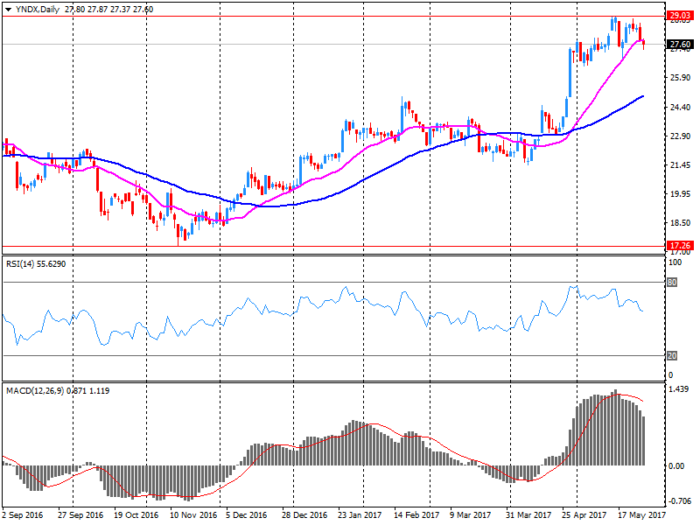Click the 19 Oct 2016 date label
The width and height of the screenshot is (700, 525).
pyautogui.click(x=136, y=515)
